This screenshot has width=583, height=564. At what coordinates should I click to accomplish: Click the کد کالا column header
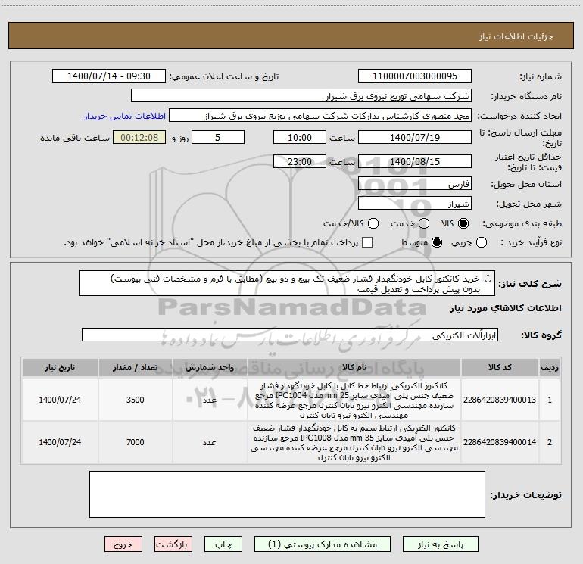500,368
